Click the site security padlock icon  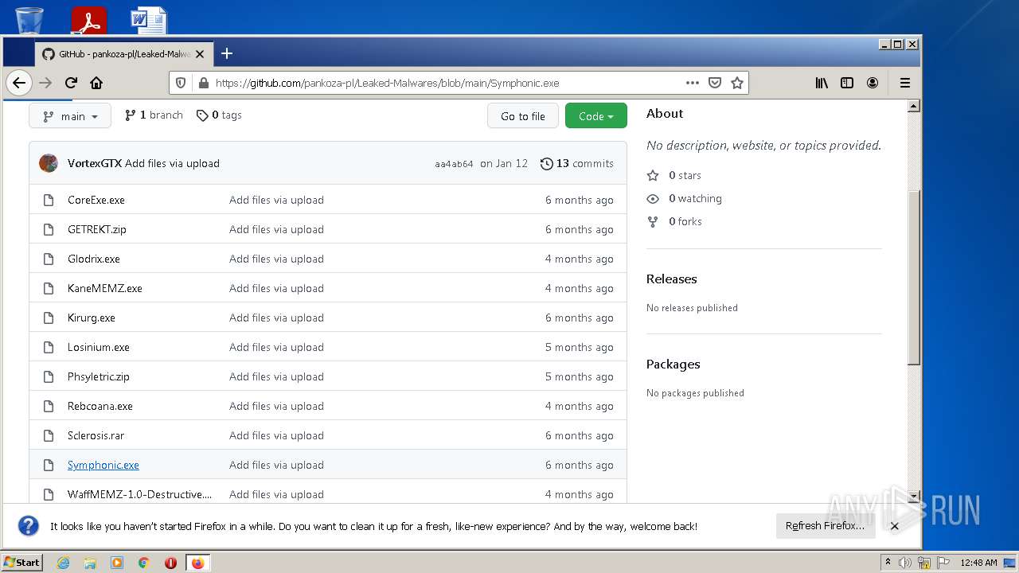(203, 83)
